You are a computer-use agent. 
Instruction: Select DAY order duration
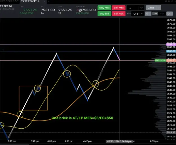pyautogui.click(x=155, y=14)
